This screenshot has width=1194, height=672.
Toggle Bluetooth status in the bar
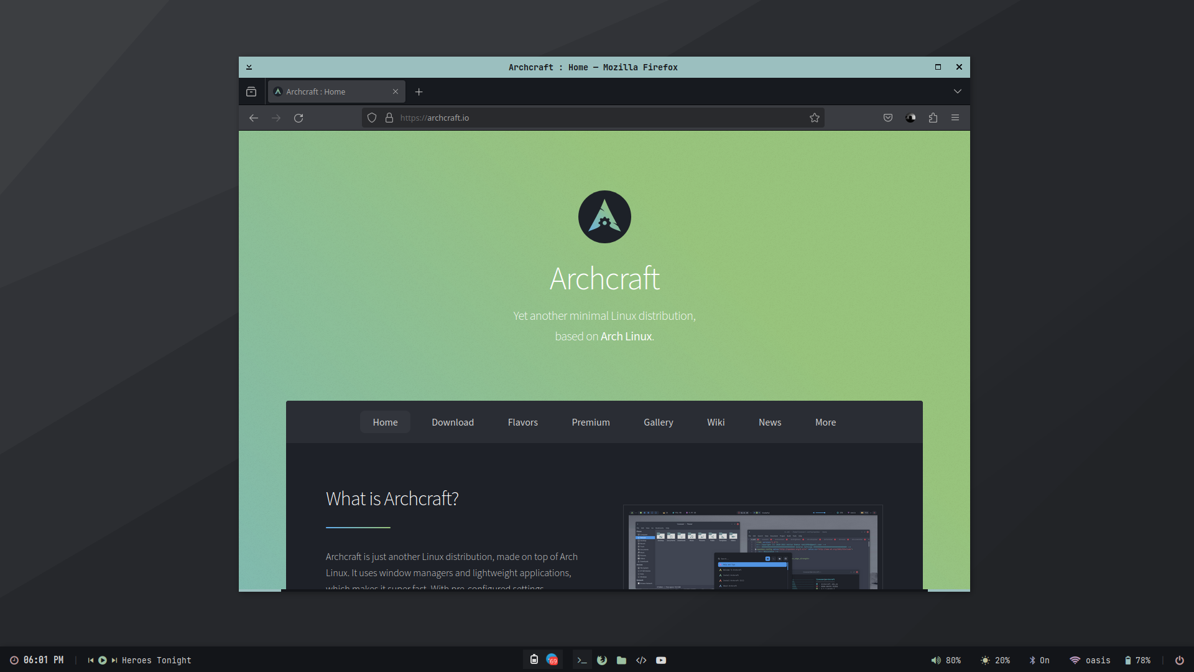tap(1039, 660)
